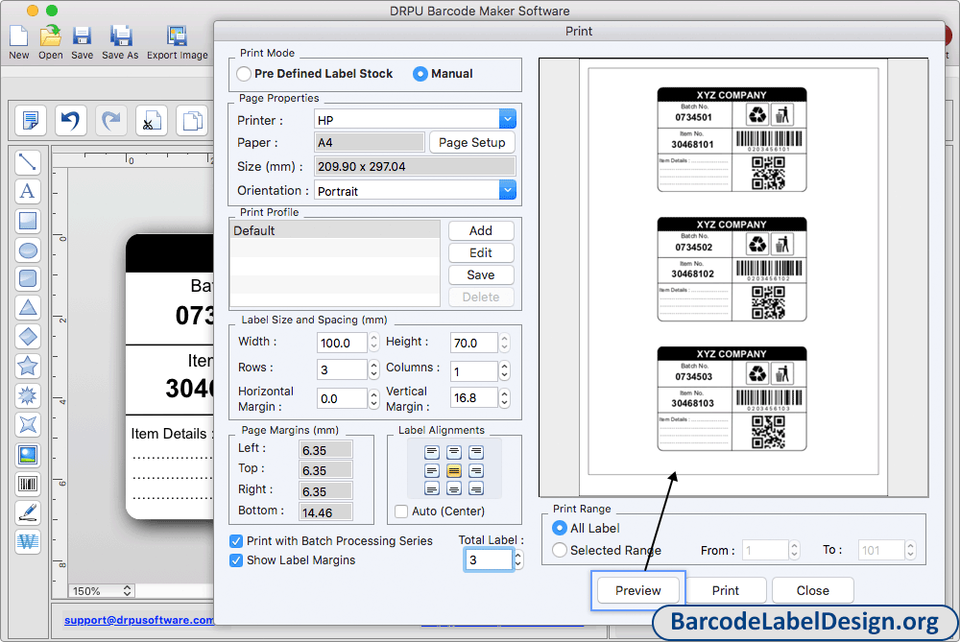
Task: Open the Printer dropdown
Action: click(508, 119)
